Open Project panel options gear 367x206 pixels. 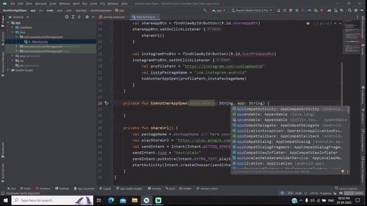87,17
